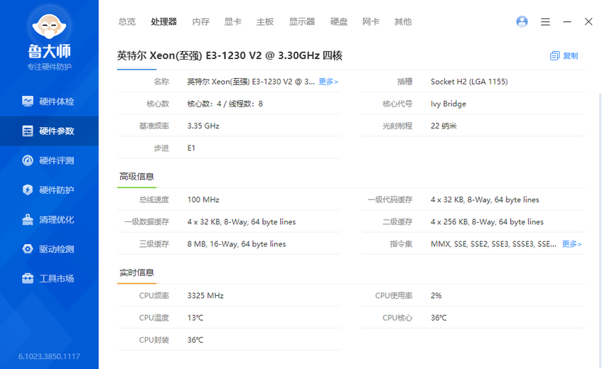This screenshot has height=369, width=604.
Task: Switch to the 总览 tab
Action: tap(126, 21)
